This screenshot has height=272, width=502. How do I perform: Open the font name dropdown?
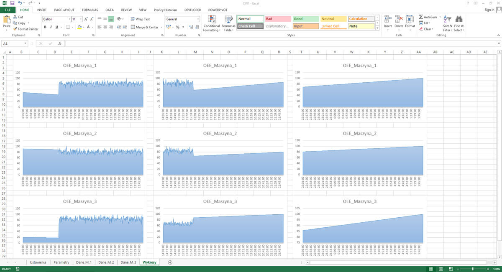pos(70,18)
